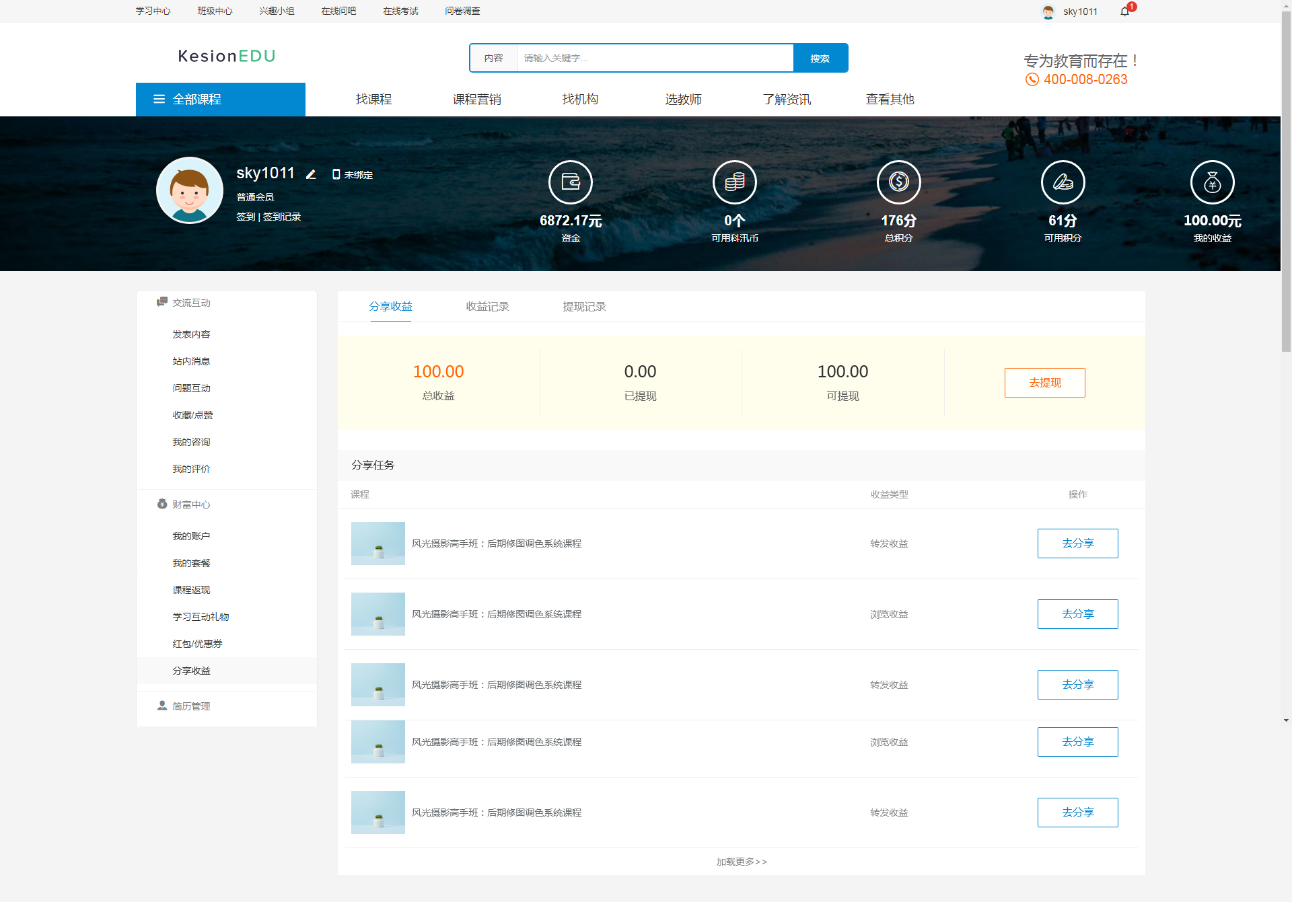Click the total points dollar icon

[898, 182]
